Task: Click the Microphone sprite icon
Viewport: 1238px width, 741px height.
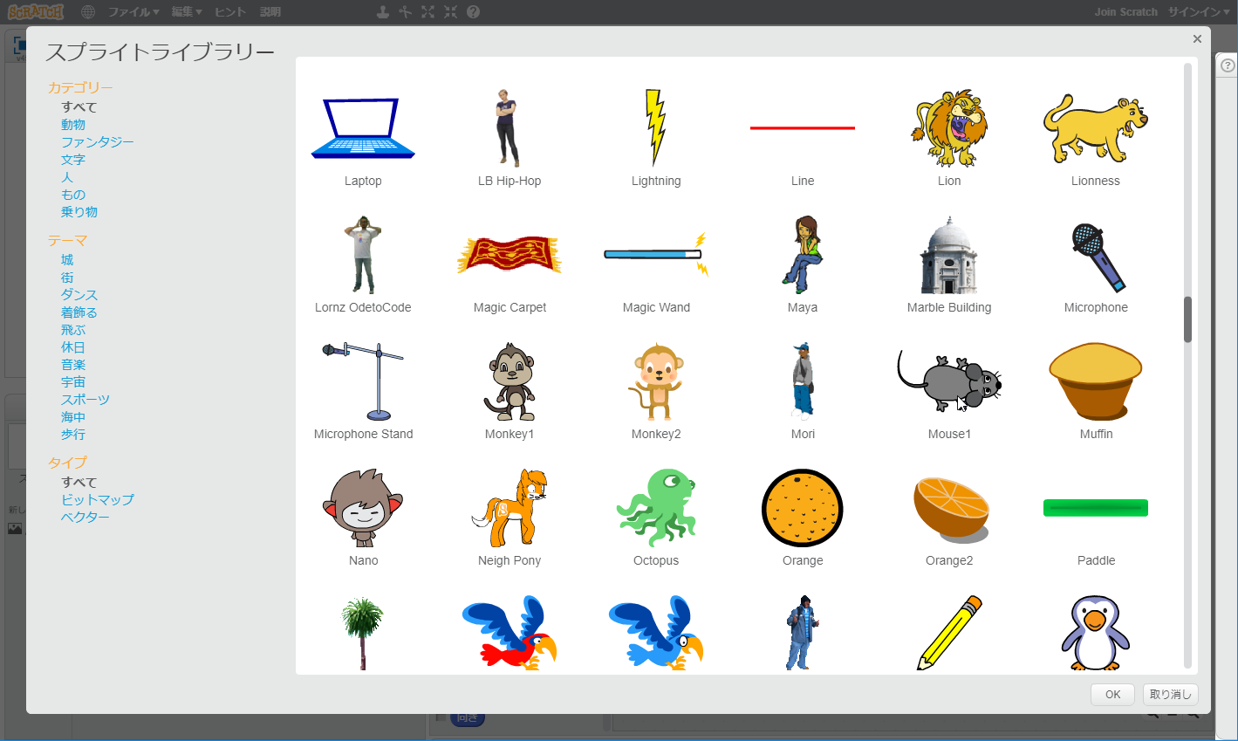Action: pyautogui.click(x=1096, y=257)
